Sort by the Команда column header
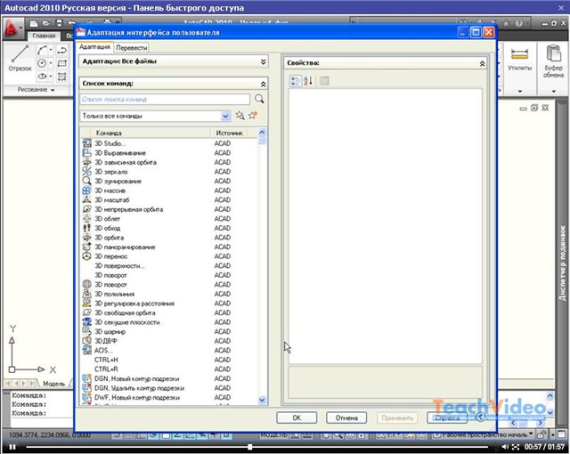 tap(151, 133)
